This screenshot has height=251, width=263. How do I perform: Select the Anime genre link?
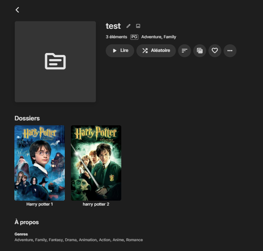[x=118, y=240]
